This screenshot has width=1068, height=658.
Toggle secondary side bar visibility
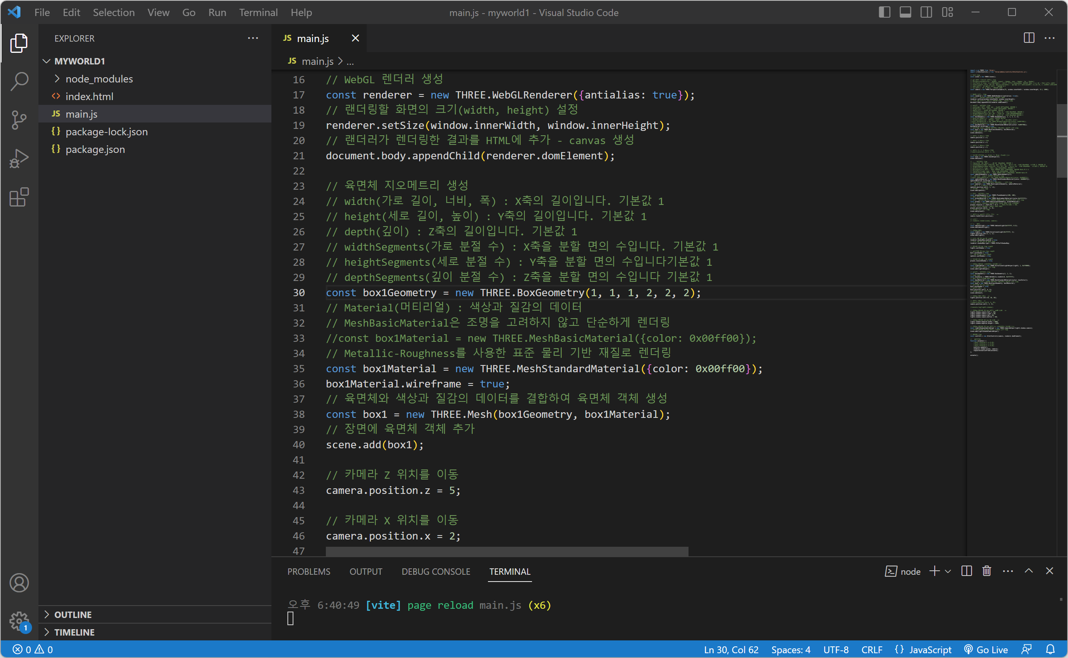tap(926, 12)
